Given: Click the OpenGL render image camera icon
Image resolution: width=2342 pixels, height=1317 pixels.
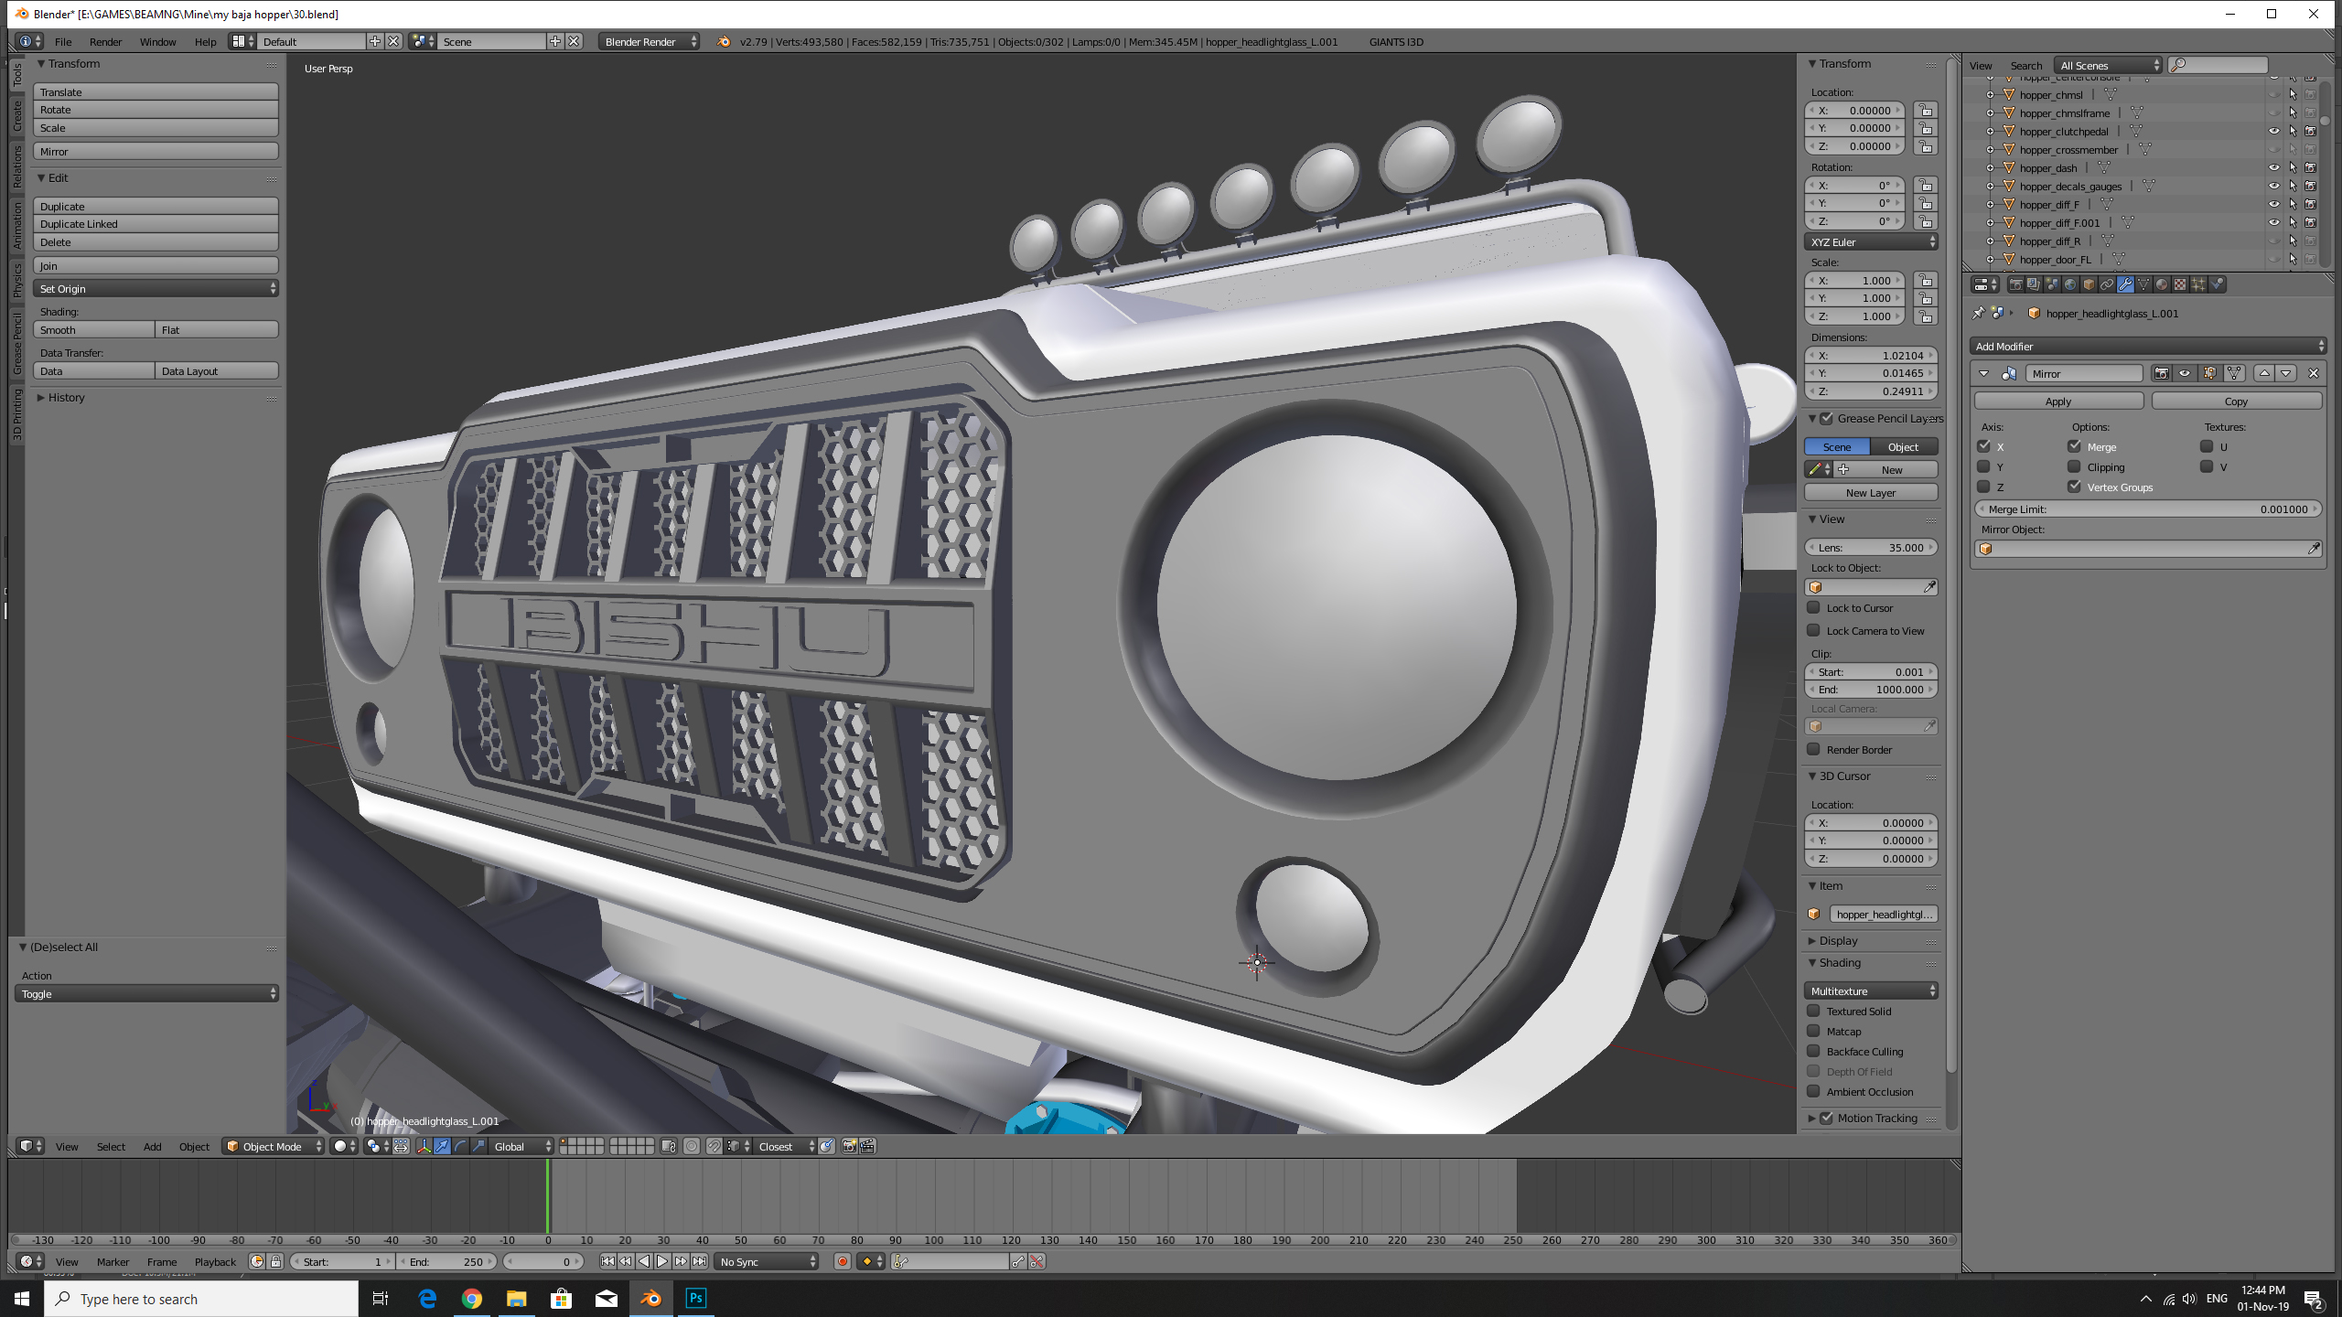Looking at the screenshot, I should 849,1146.
